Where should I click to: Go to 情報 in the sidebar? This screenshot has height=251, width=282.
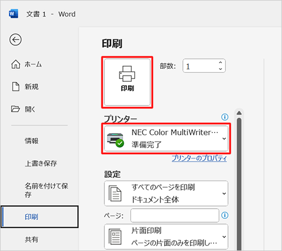[x=32, y=141]
